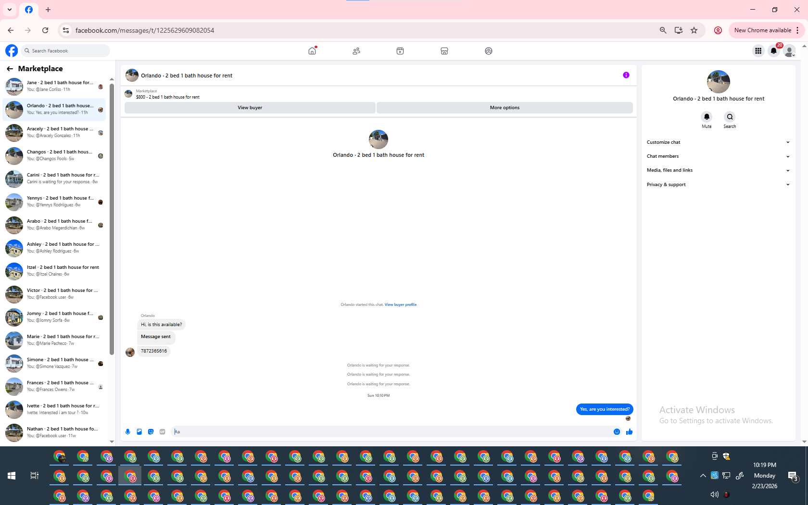Send a thumbs-up like
This screenshot has width=808, height=505.
click(x=629, y=432)
